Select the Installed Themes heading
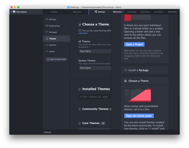Image resolution: width=189 pixels, height=148 pixels. 96,89
